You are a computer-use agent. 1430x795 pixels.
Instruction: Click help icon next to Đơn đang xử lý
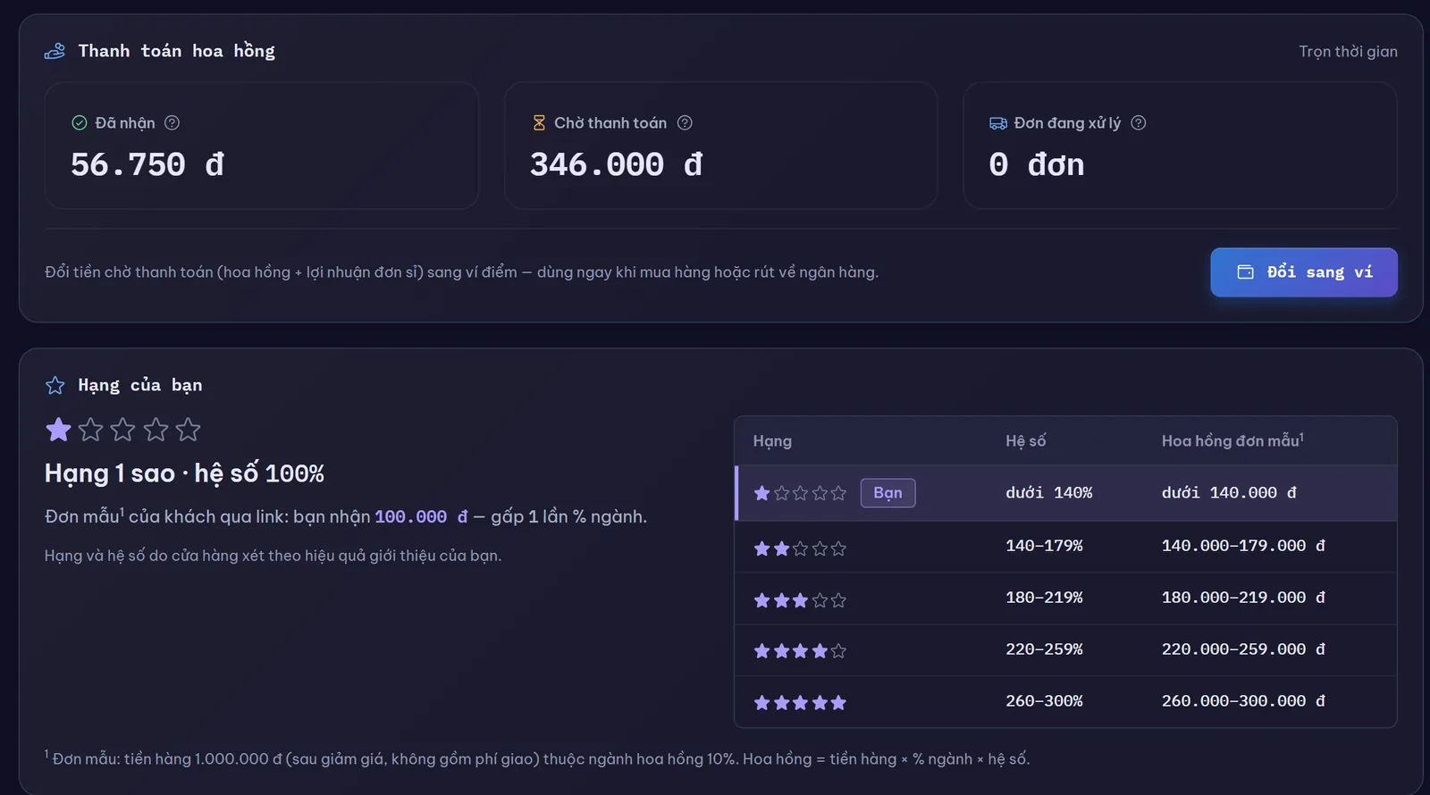click(x=1139, y=123)
